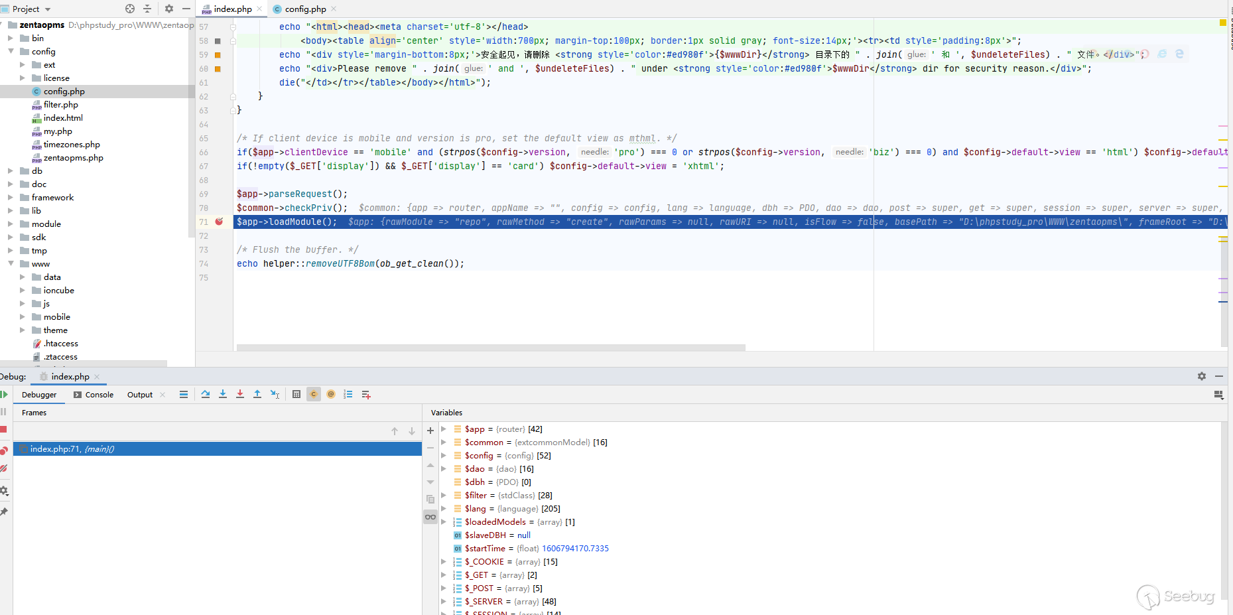The width and height of the screenshot is (1233, 615).
Task: Click Run to Cursor icon
Action: click(x=275, y=394)
